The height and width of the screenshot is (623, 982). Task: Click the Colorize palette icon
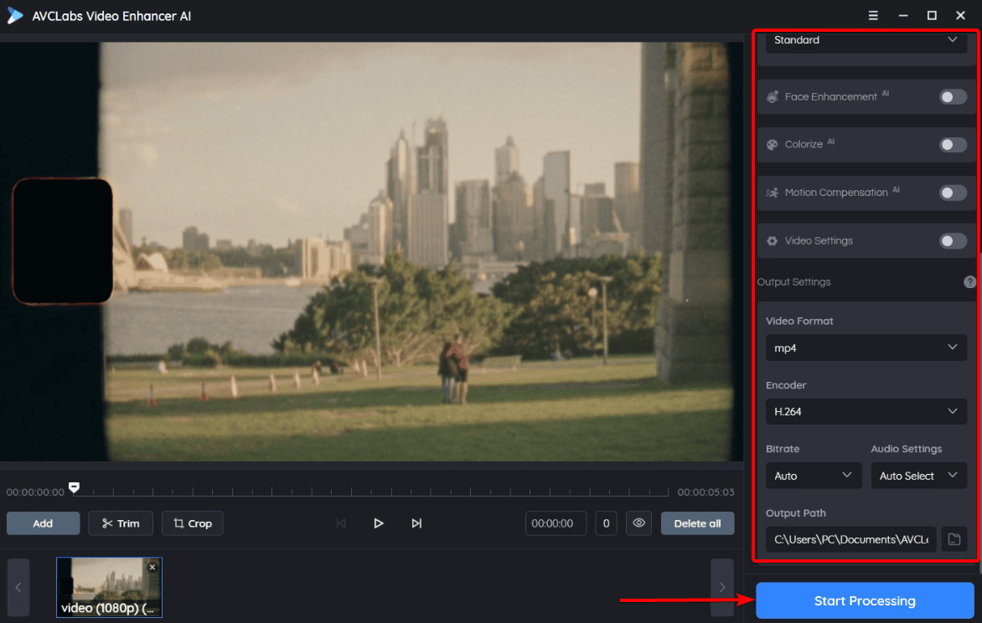click(772, 144)
